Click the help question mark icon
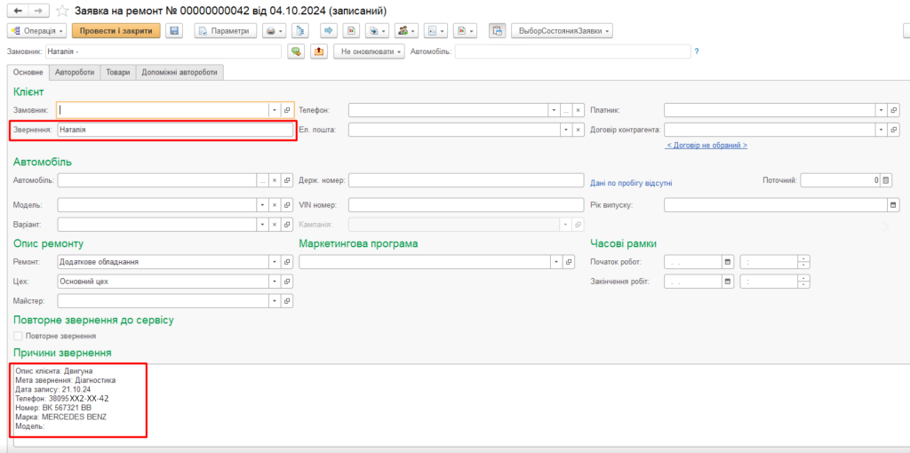910x453 pixels. [x=696, y=52]
